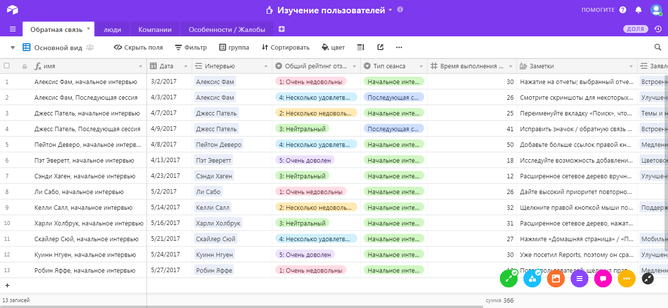View base history using the clock icon
Image resolution: width=668 pixels, height=308 pixels.
coord(659,29)
